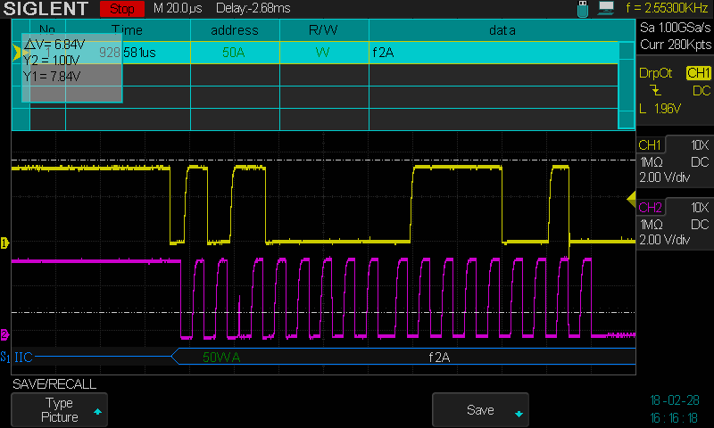Viewport: 714px width, 428px height.
Task: Click the Y1 = 7.84V cursor readout
Action: (x=52, y=77)
